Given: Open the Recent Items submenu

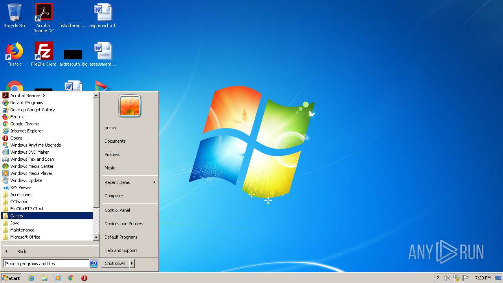Looking at the screenshot, I should pyautogui.click(x=130, y=182).
